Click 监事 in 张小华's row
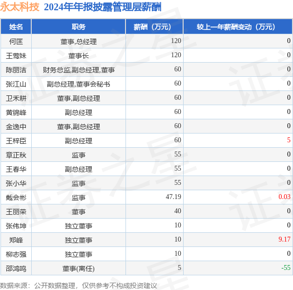 point(79,183)
